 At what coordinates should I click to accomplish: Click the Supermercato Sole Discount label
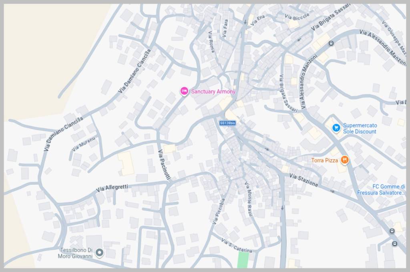(360, 128)
